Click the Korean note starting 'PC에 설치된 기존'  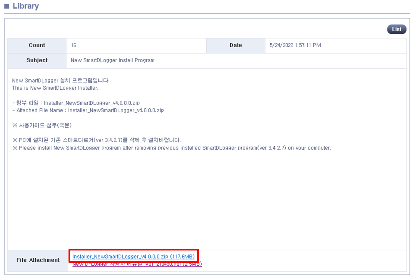[x=96, y=140]
